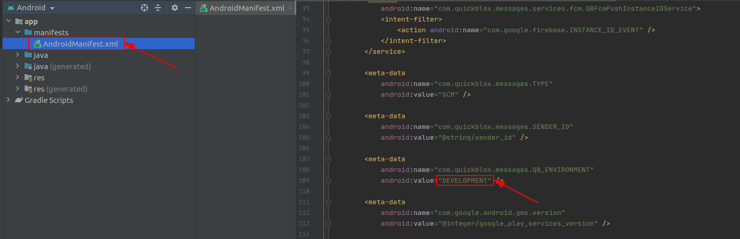Click line number 114 in the gutter
740x239 pixels.
point(303,234)
